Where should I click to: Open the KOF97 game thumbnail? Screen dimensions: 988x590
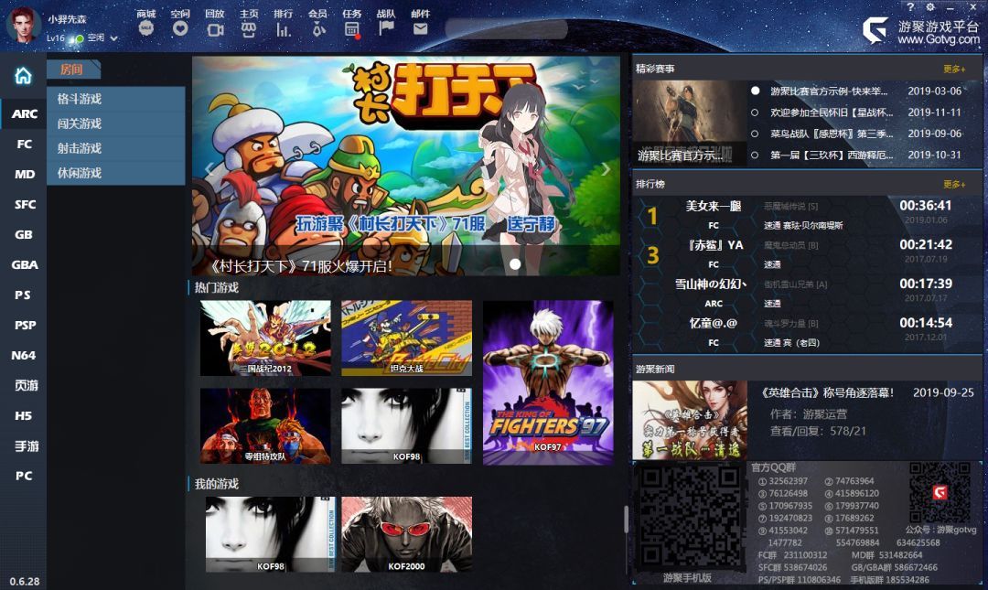[x=548, y=382]
